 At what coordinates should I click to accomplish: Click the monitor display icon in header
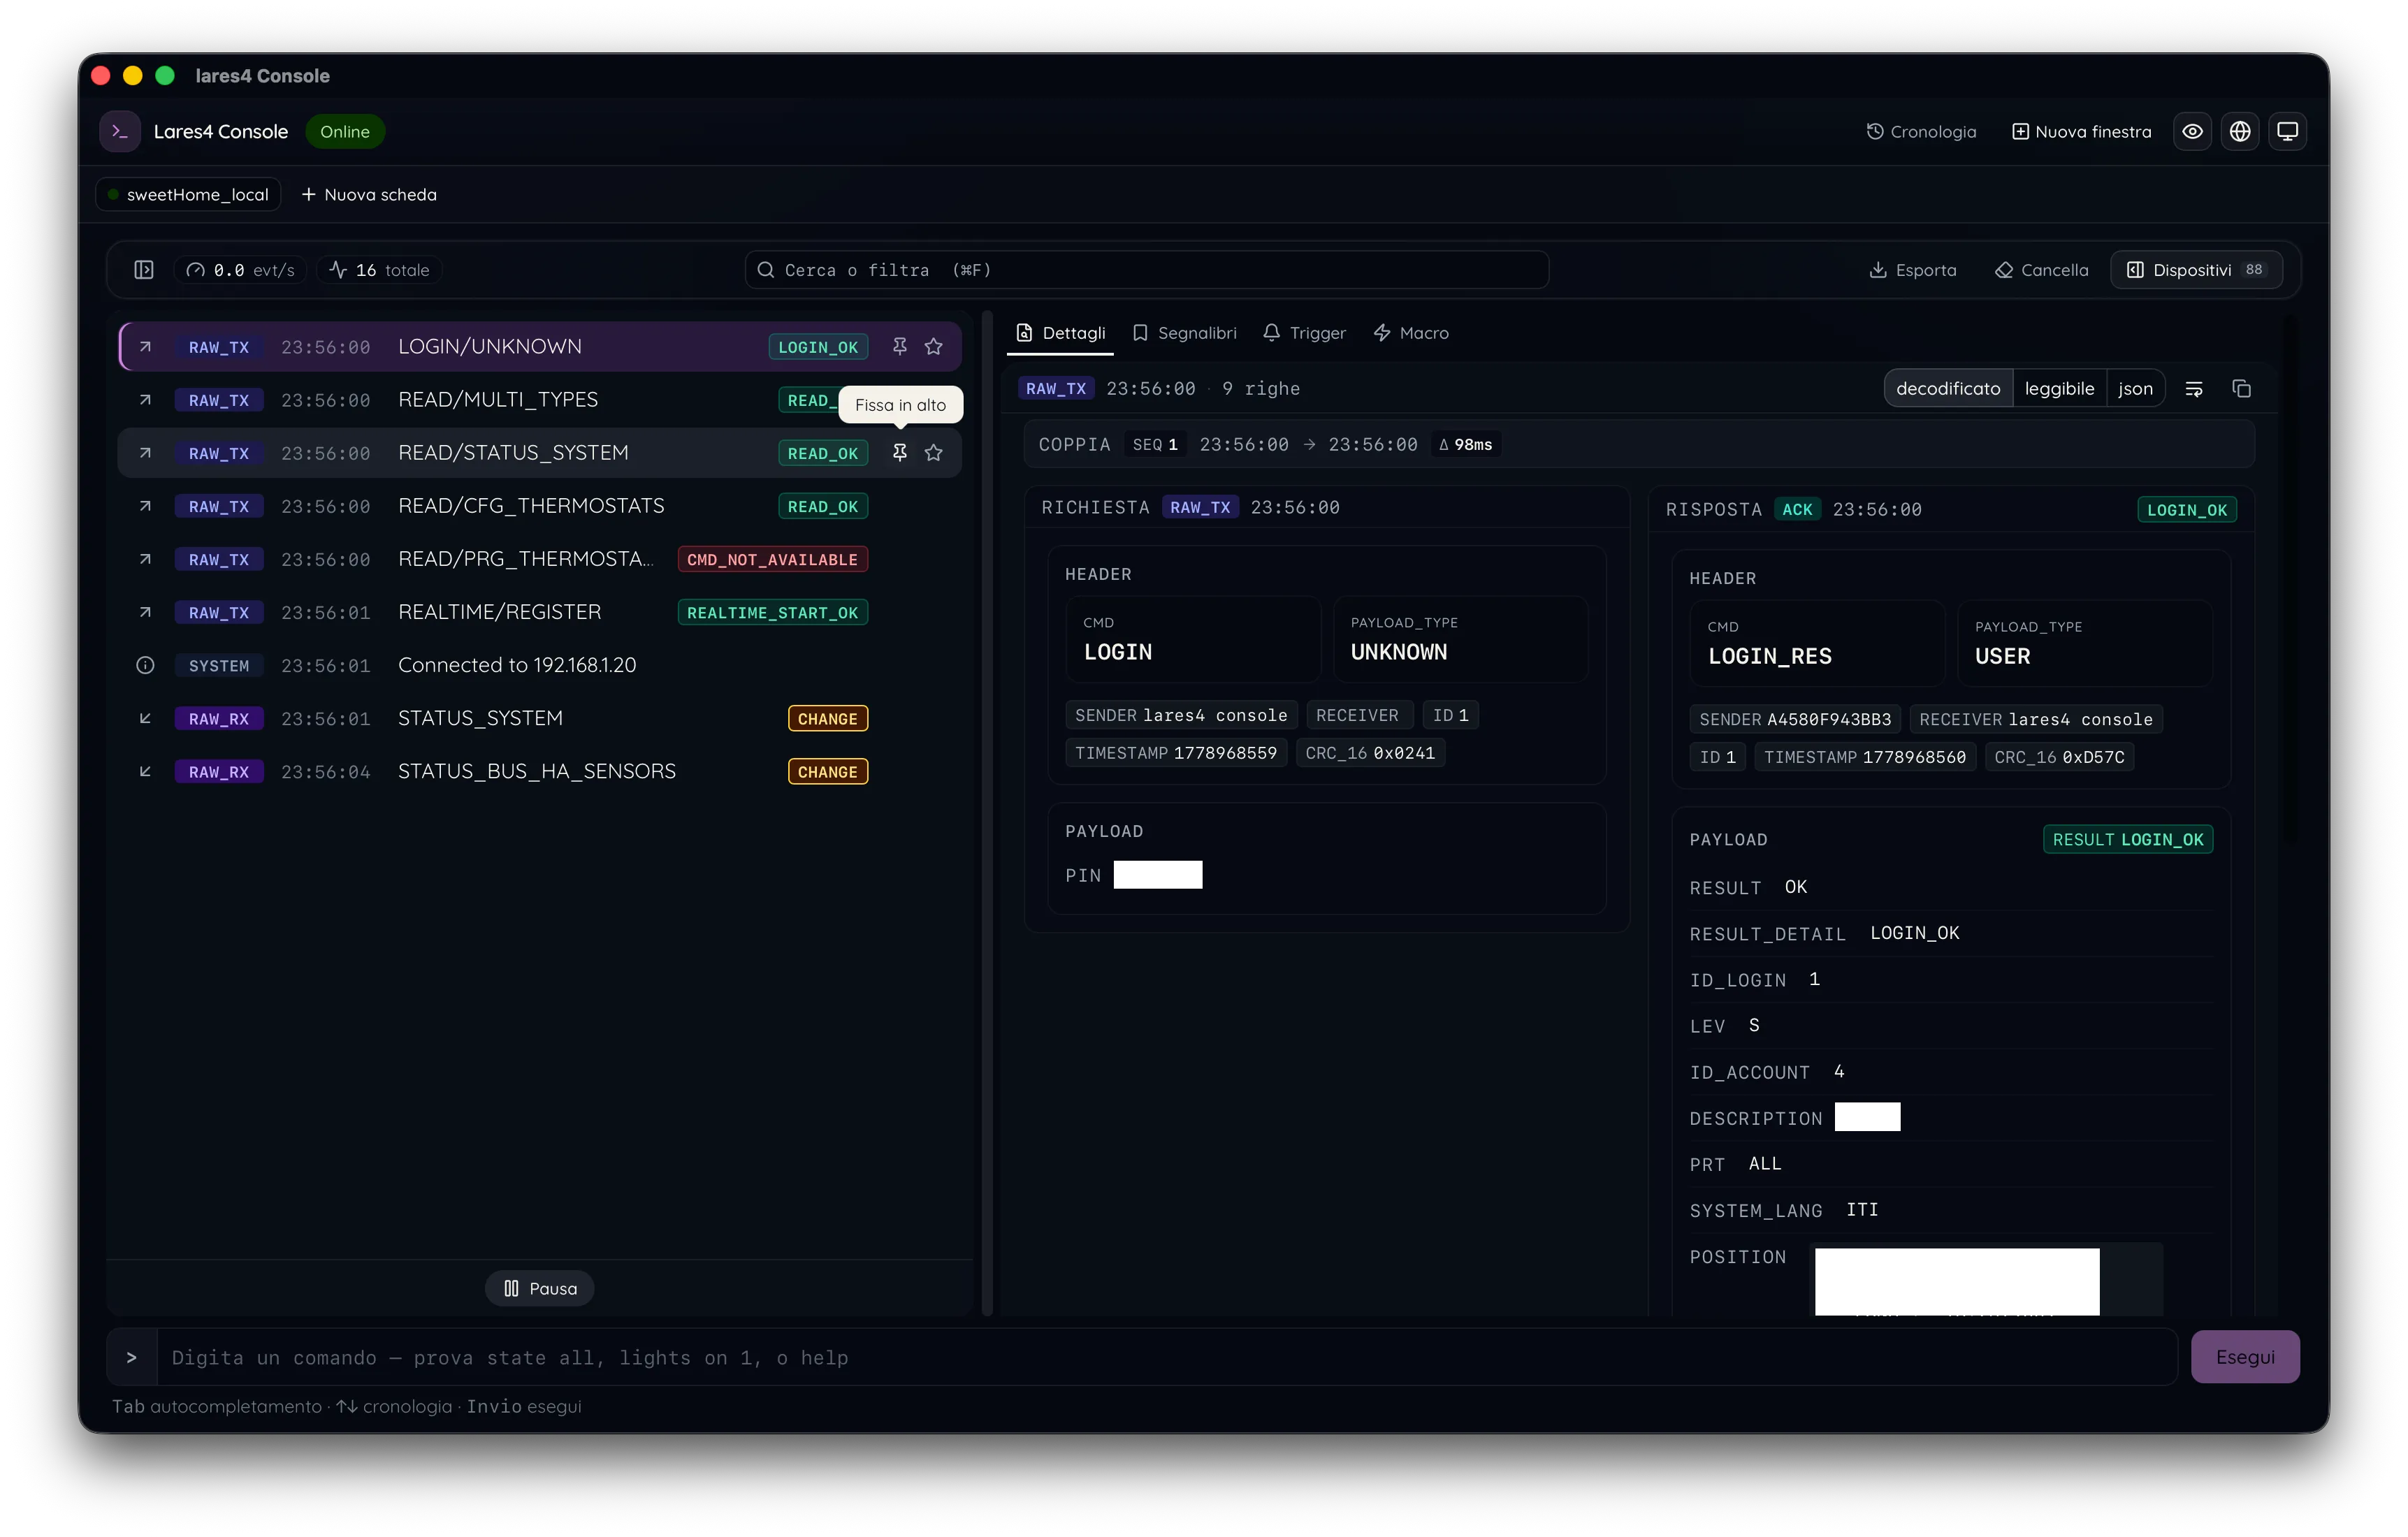click(2288, 131)
